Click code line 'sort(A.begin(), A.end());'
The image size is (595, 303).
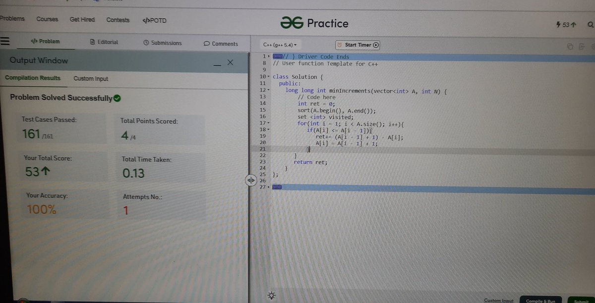337,110
